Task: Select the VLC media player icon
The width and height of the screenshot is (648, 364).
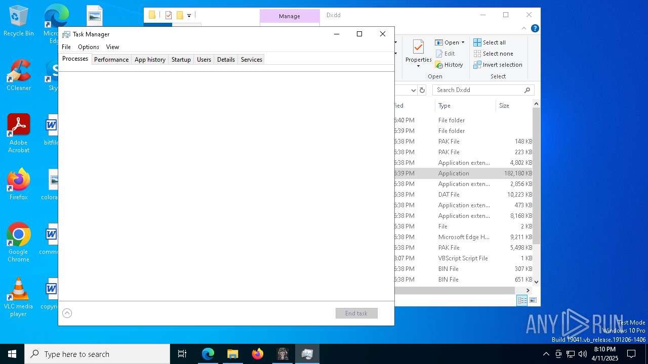Action: pyautogui.click(x=19, y=297)
